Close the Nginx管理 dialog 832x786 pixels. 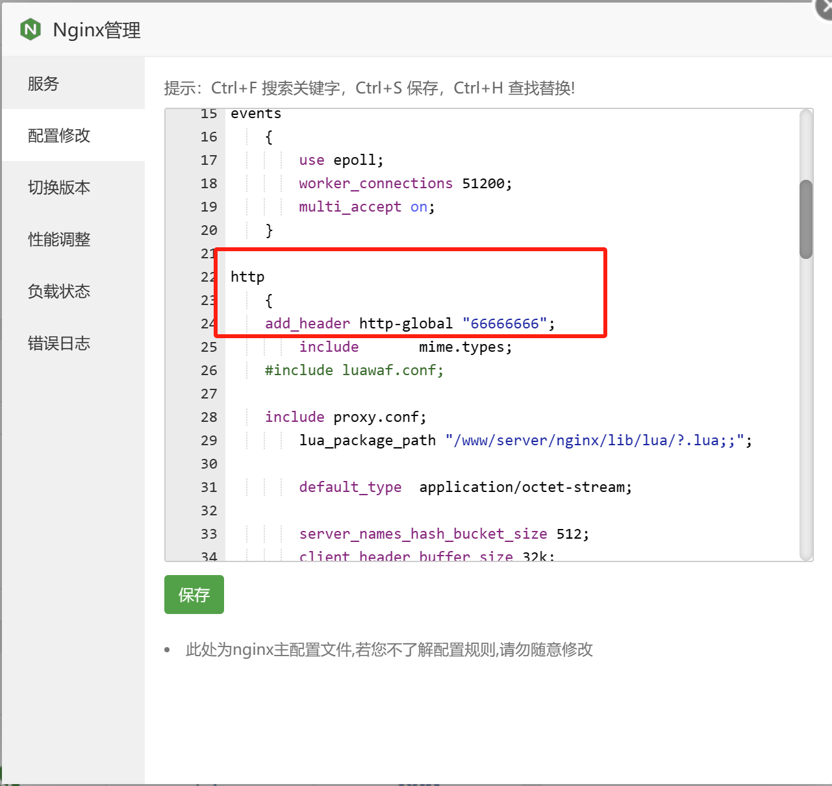tap(825, 8)
